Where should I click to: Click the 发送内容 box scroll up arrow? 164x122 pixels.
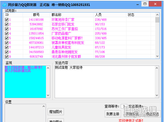point(157,68)
